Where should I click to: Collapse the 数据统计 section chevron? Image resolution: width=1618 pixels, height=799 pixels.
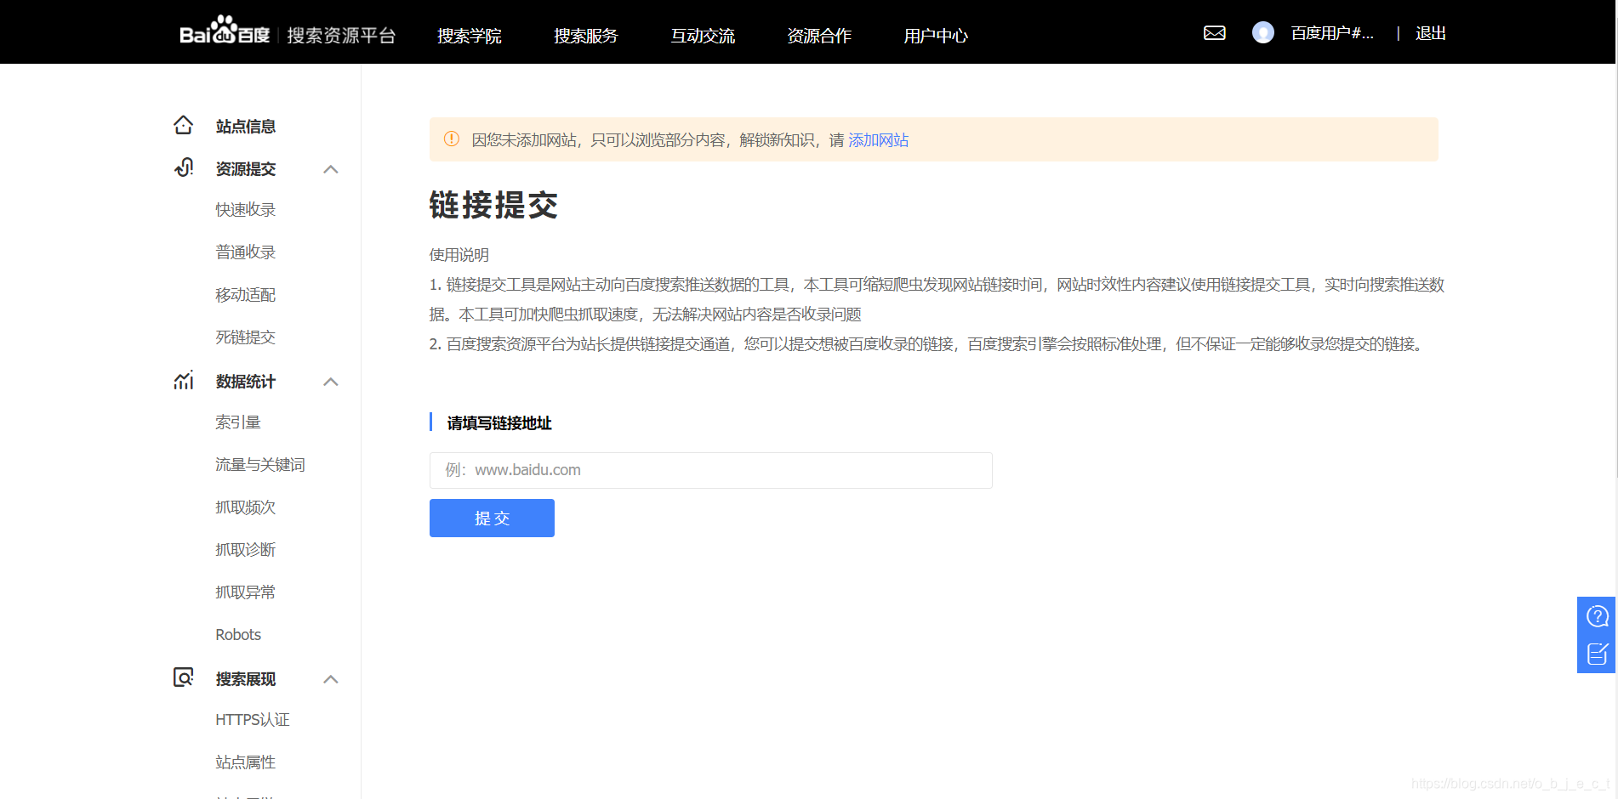tap(331, 382)
